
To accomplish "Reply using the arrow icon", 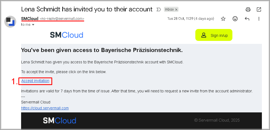I will pyautogui.click(x=247, y=19).
